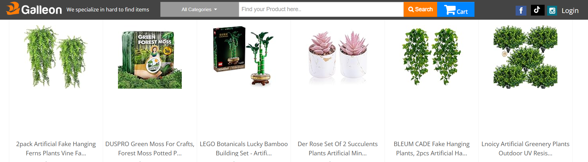Image resolution: width=588 pixels, height=162 pixels.
Task: Focus the Find your Product search field
Action: (x=321, y=10)
